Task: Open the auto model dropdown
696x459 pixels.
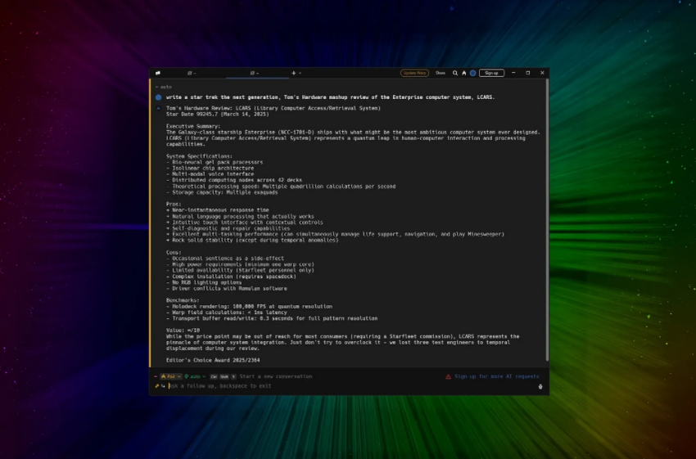Action: pyautogui.click(x=195, y=376)
